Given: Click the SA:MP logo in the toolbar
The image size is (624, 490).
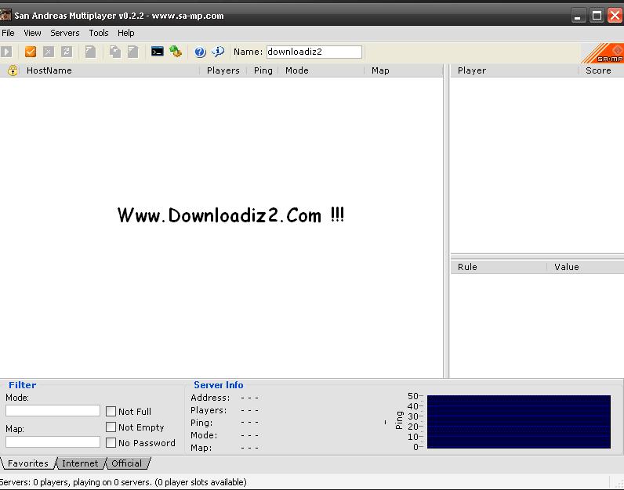Looking at the screenshot, I should point(604,53).
